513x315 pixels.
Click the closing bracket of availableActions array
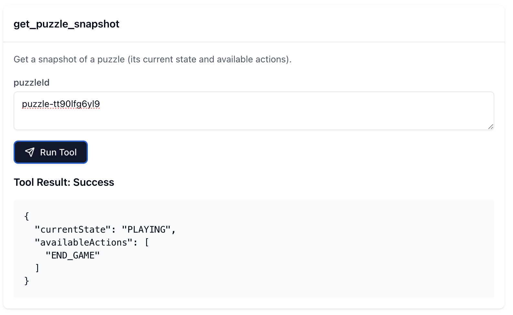pos(37,268)
